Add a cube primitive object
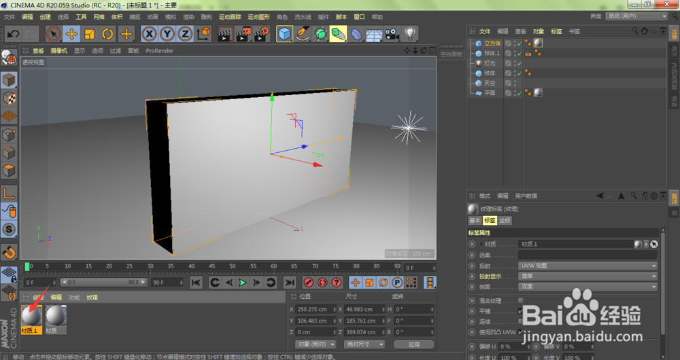 tap(284, 34)
